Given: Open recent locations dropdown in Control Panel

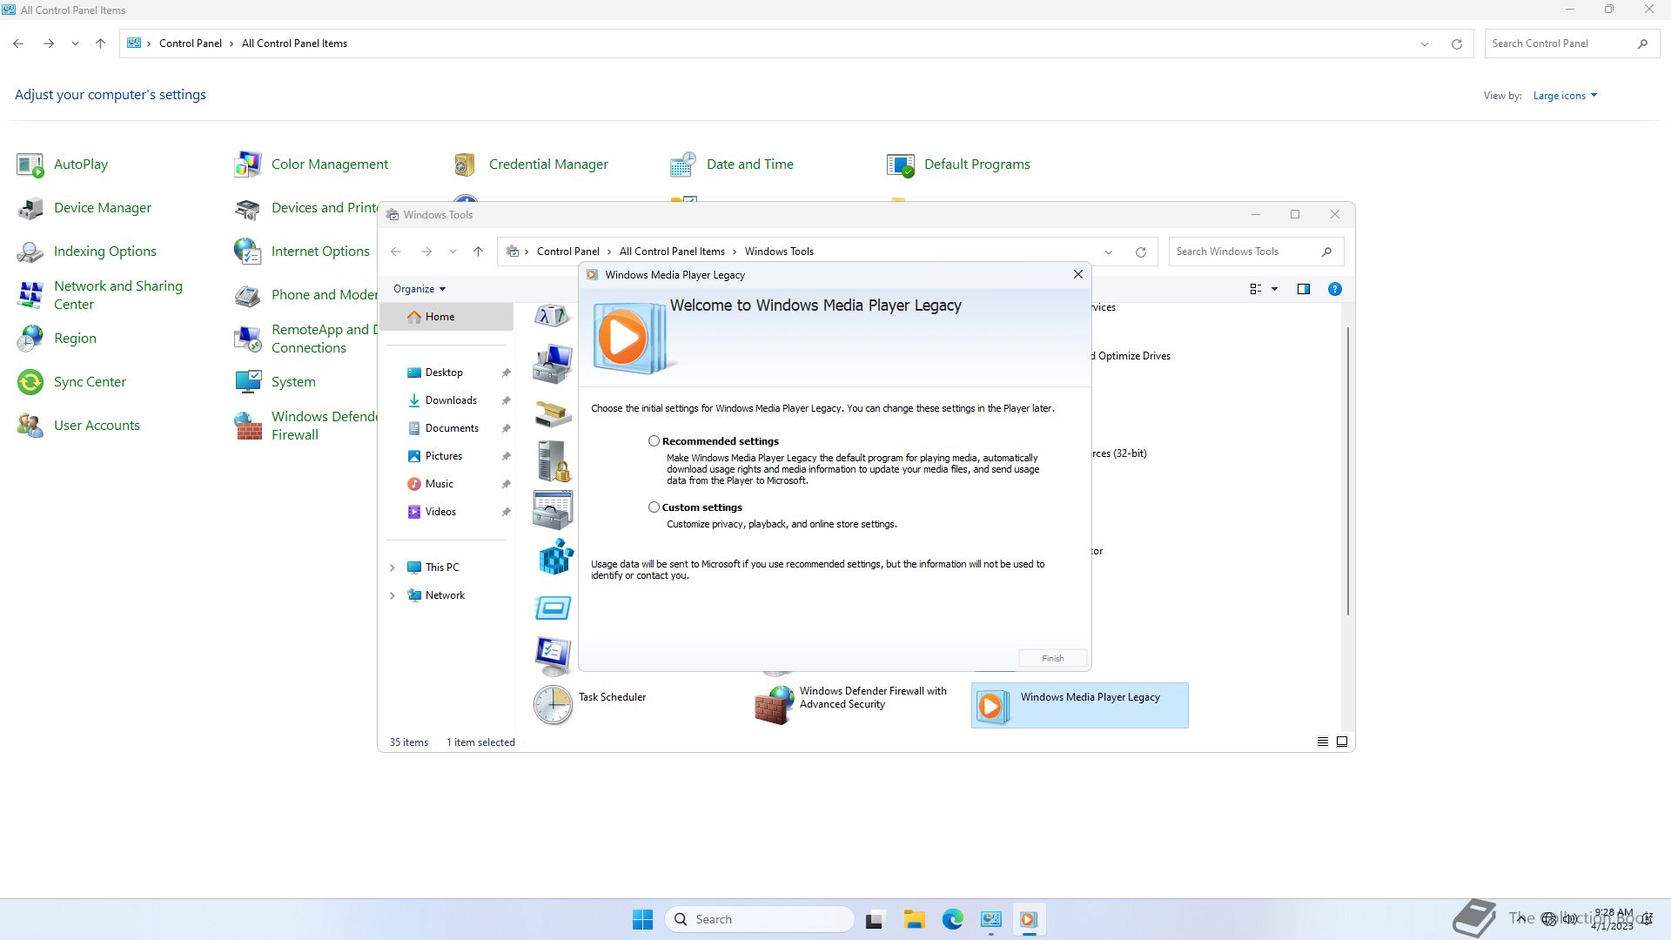Looking at the screenshot, I should [75, 44].
